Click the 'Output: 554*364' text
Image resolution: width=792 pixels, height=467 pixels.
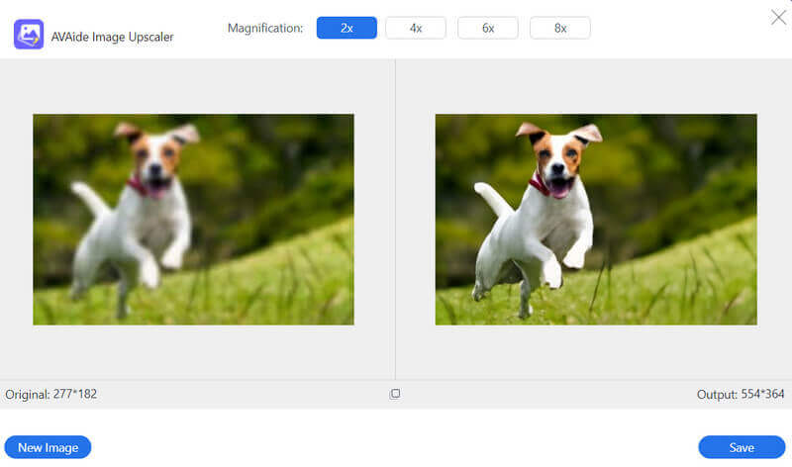(741, 395)
